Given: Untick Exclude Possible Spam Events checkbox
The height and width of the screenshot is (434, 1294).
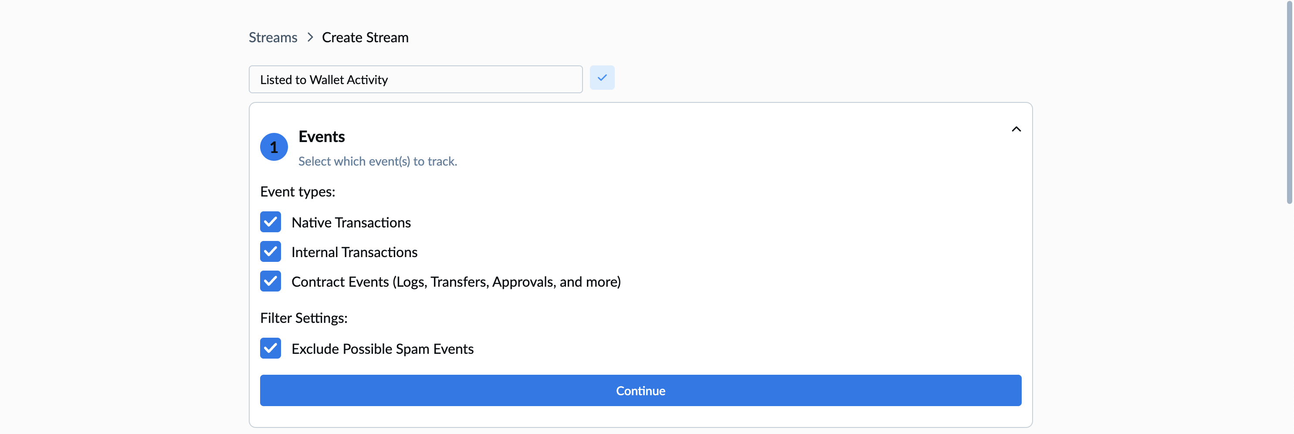Looking at the screenshot, I should 270,348.
